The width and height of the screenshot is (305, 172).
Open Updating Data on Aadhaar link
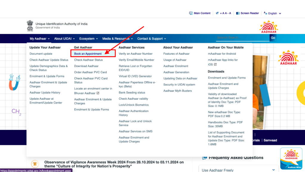(x=180, y=78)
